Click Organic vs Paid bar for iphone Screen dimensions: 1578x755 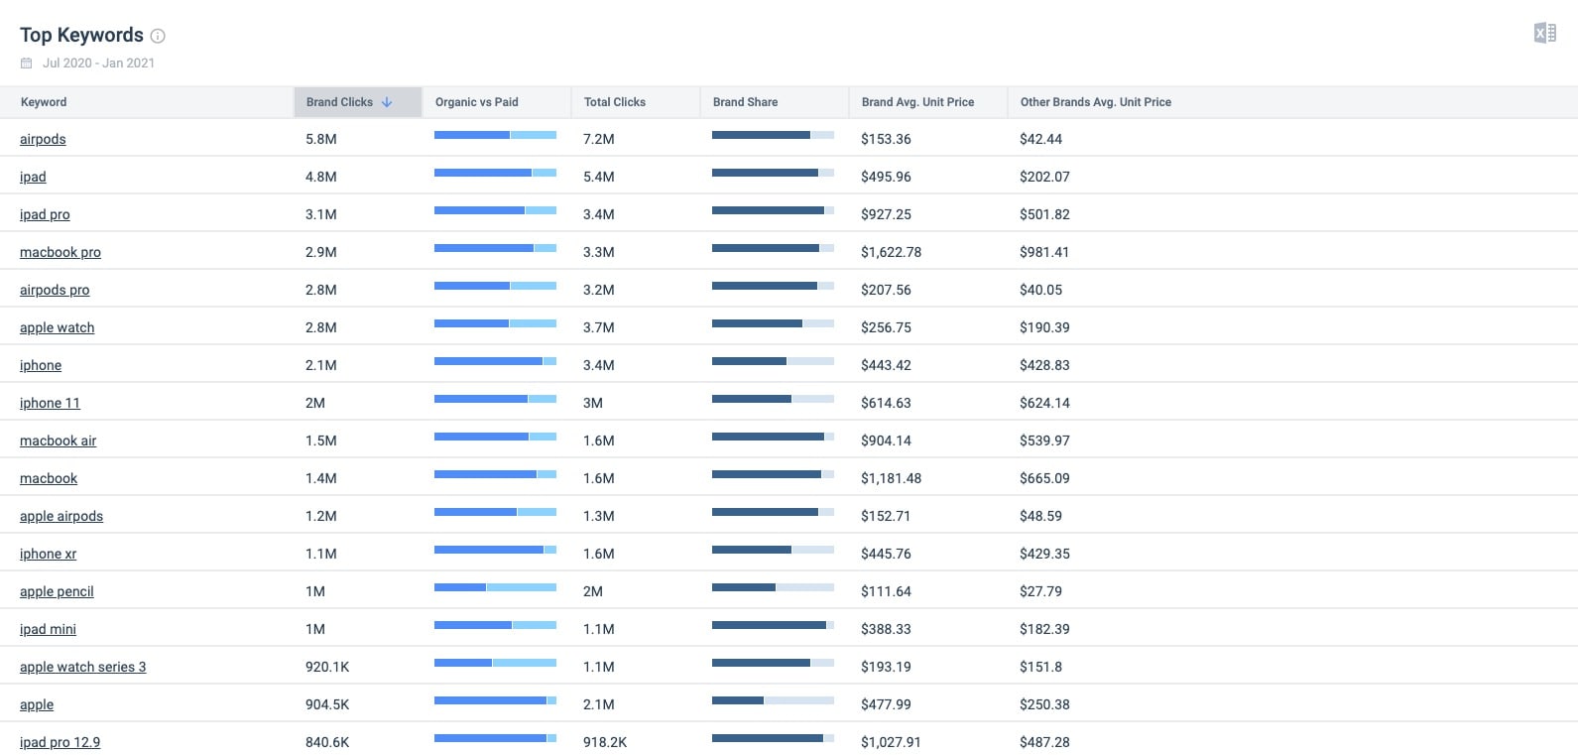click(495, 361)
